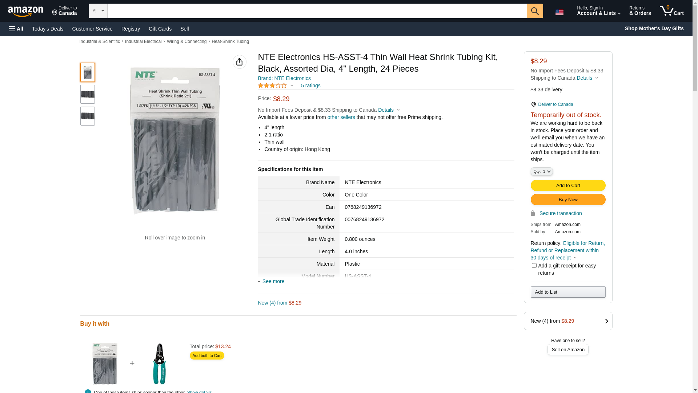Check the gift receipt checkbox
Image resolution: width=698 pixels, height=393 pixels.
tap(534, 266)
